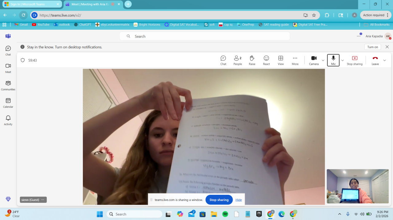Screen dimensions: 393x220
Task: Show hidden system tray icons
Action: pos(340,214)
